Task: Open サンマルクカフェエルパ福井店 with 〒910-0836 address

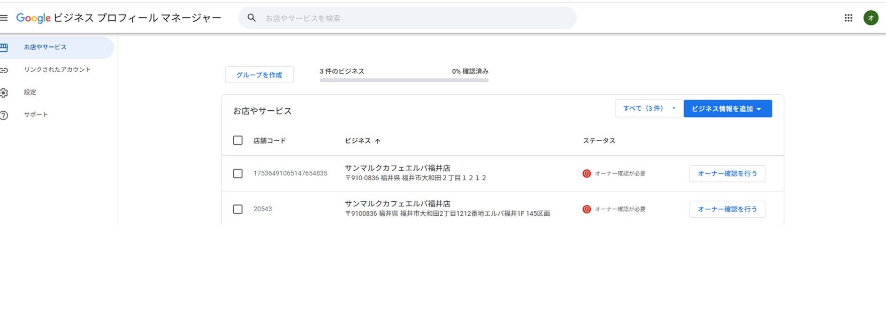Action: coord(397,168)
